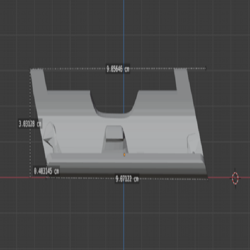Select the model's top-right upright prong
The height and width of the screenshot is (250, 250).
point(182,79)
